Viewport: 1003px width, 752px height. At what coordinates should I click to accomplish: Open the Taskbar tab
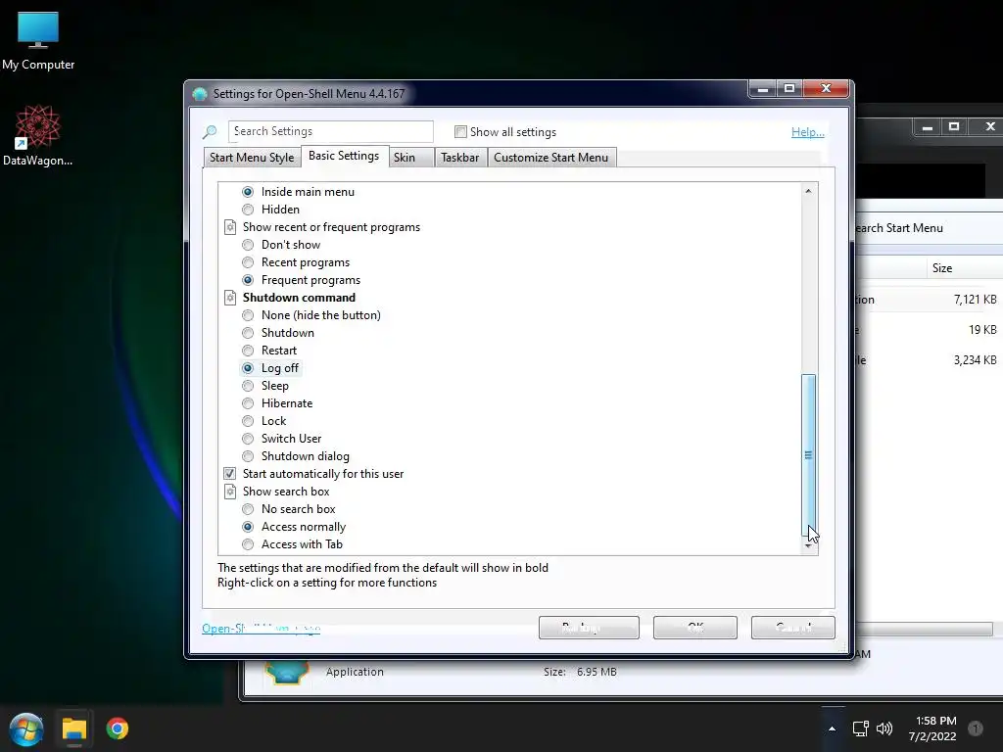click(x=460, y=158)
